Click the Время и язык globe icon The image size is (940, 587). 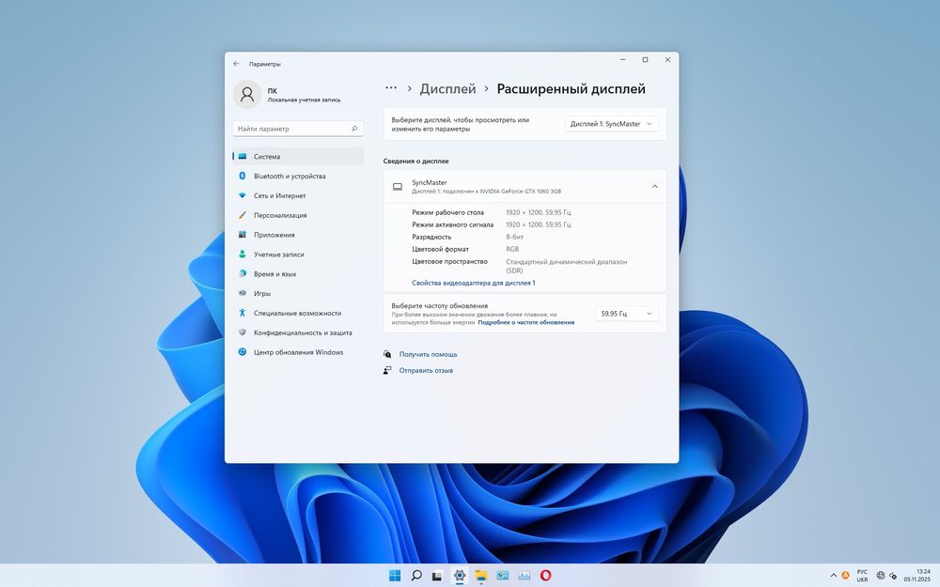(243, 273)
